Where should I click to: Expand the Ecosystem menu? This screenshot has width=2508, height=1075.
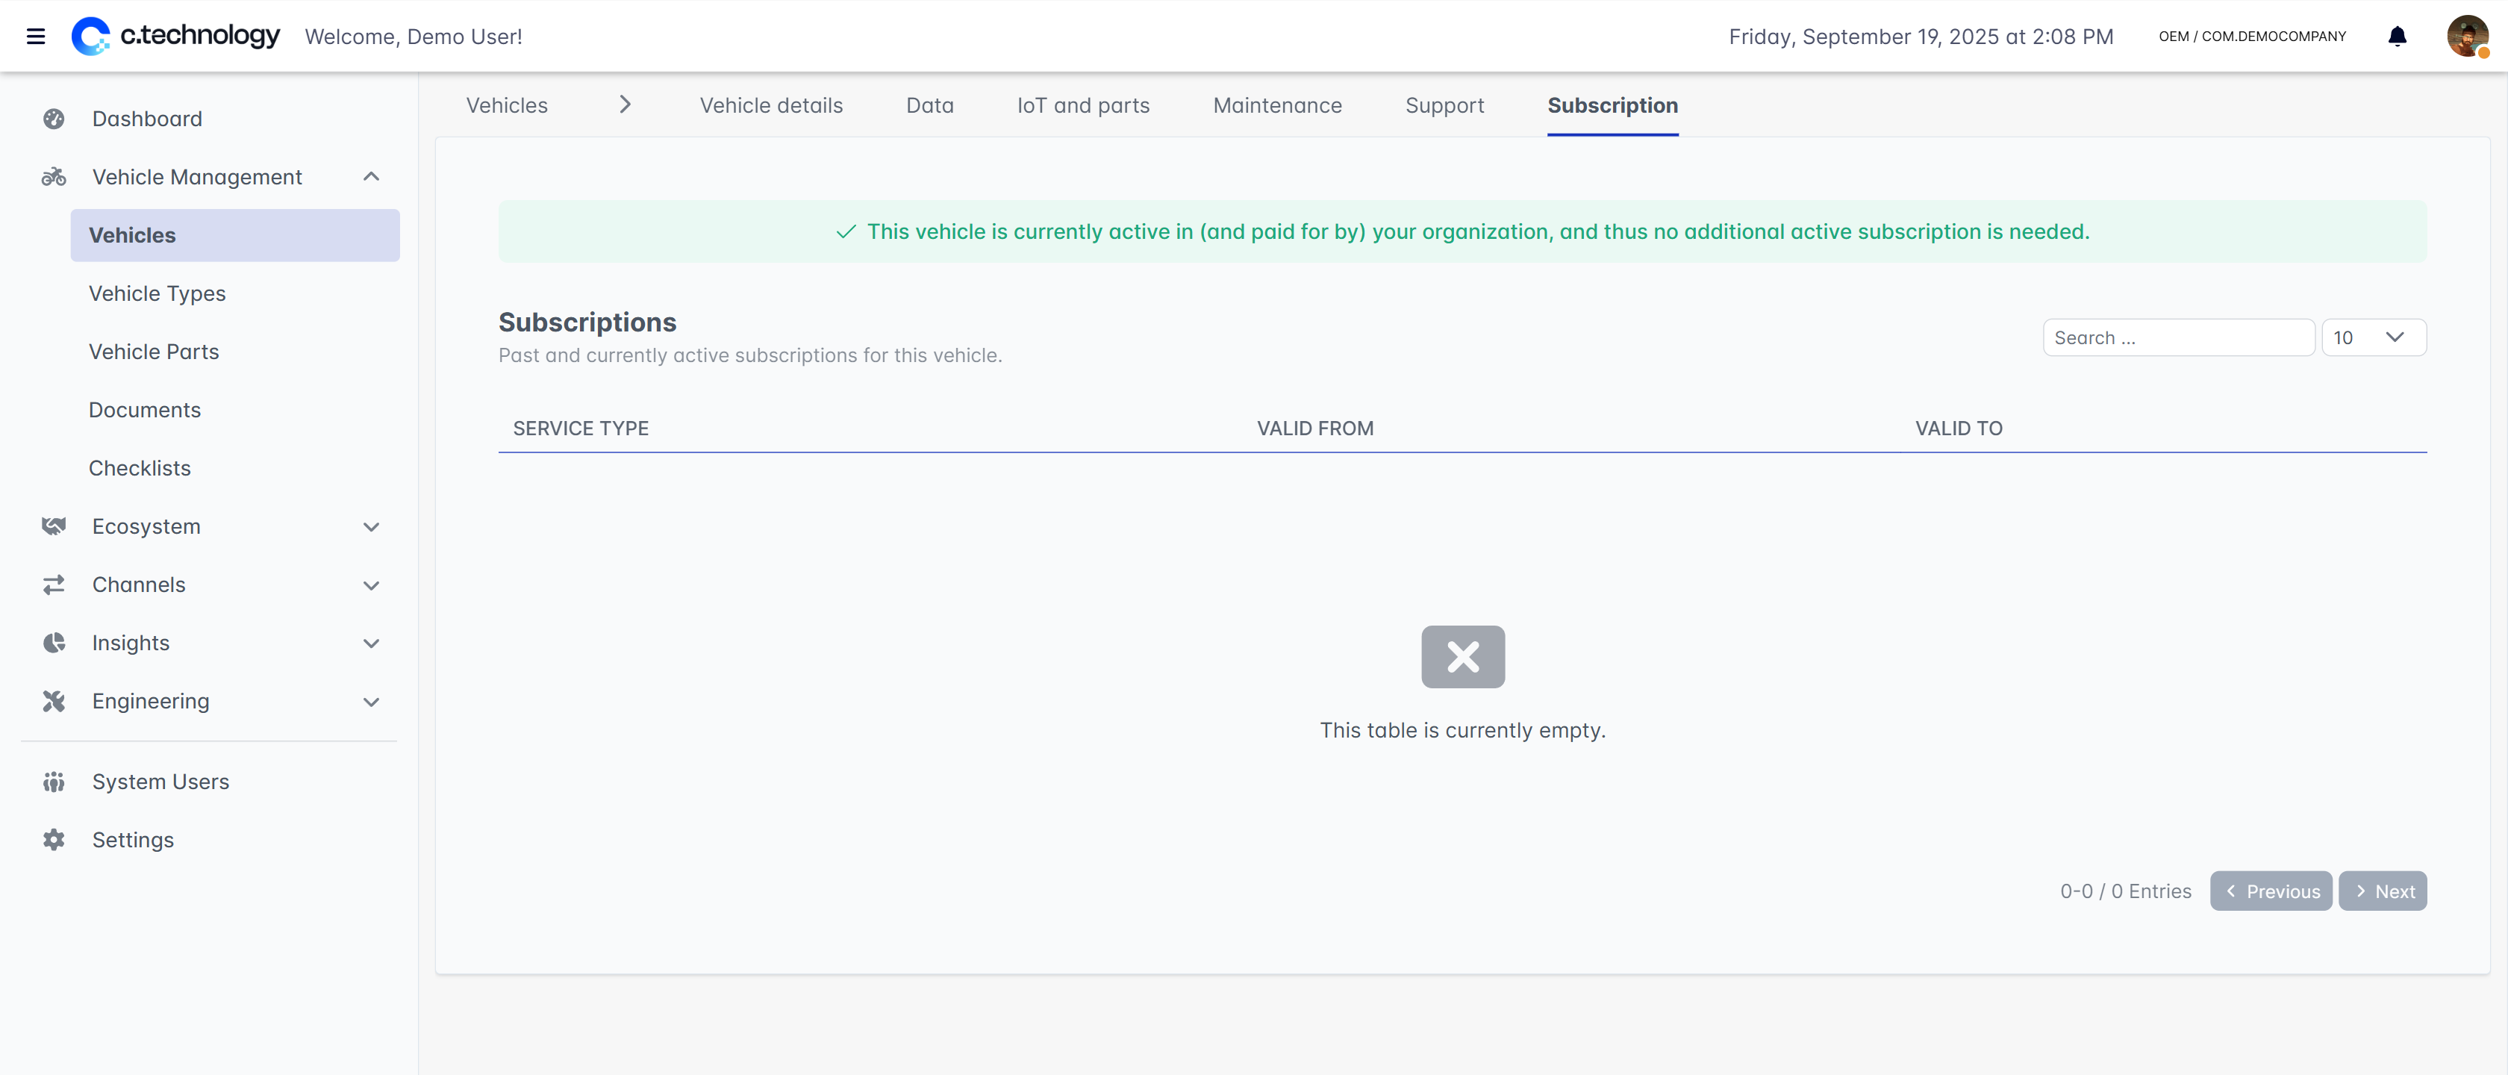point(371,527)
